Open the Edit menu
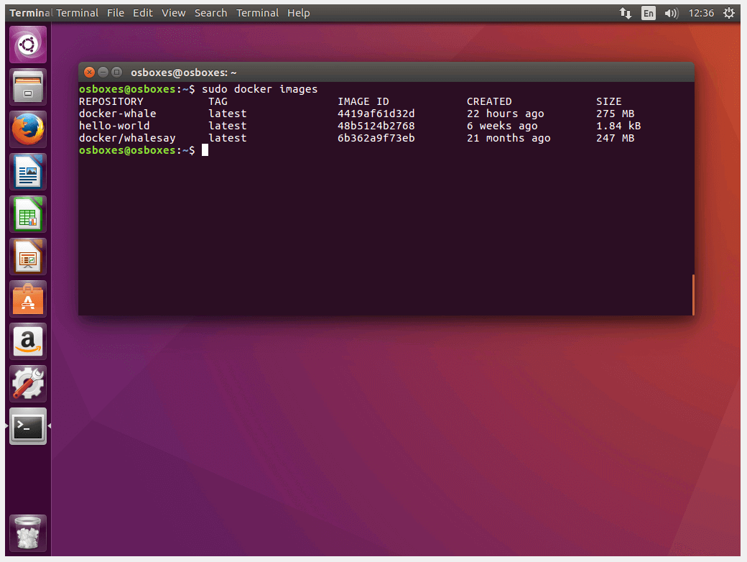The height and width of the screenshot is (562, 747). [142, 13]
